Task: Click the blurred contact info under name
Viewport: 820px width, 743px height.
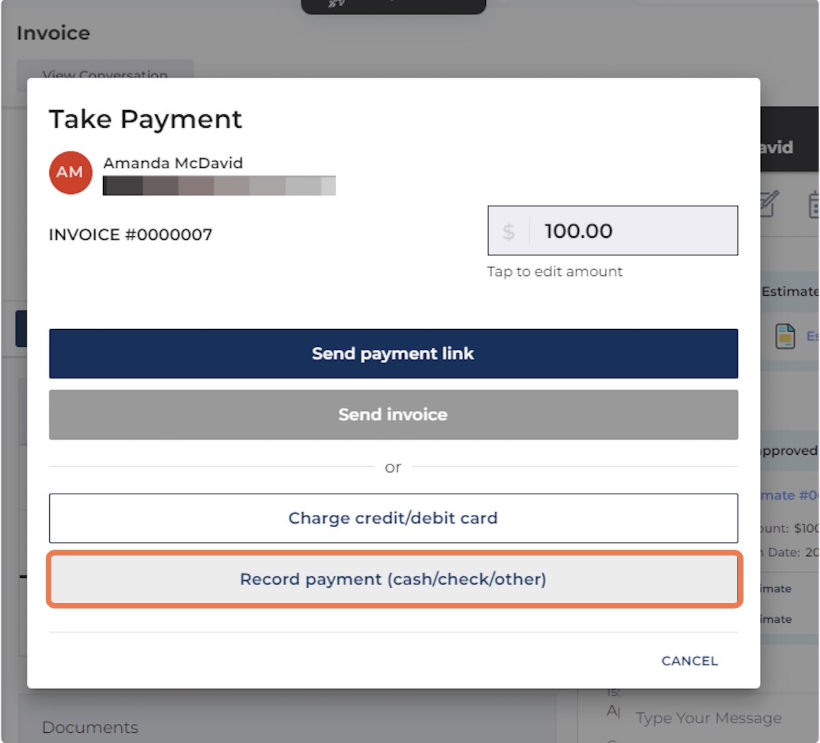Action: click(x=219, y=186)
